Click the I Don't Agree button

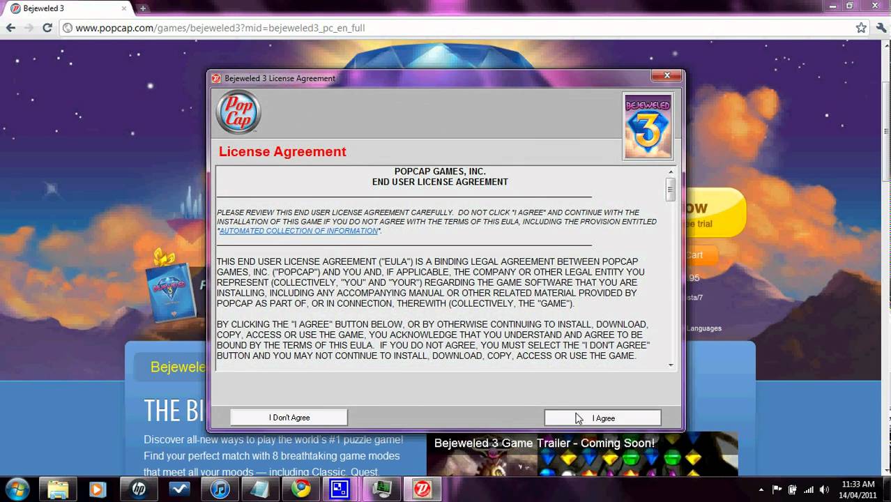coord(289,417)
